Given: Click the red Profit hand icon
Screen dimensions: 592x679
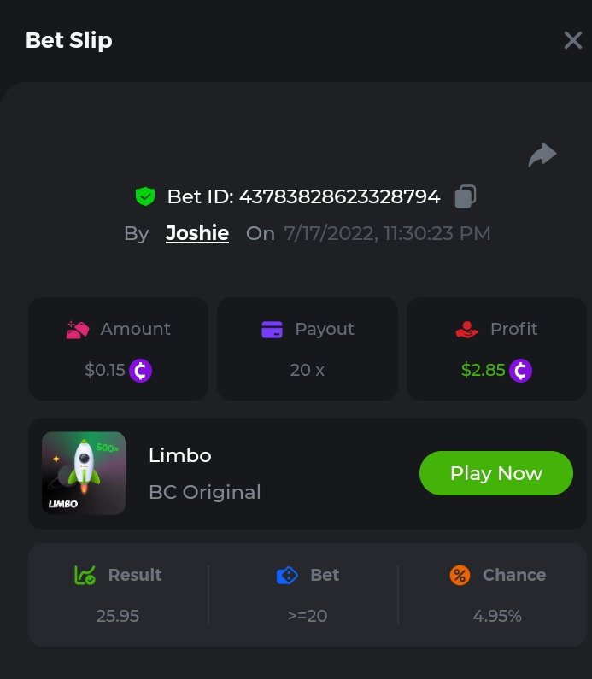Looking at the screenshot, I should 467,330.
